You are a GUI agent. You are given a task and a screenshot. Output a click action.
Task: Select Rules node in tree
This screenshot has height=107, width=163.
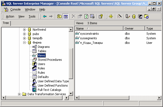tap(41, 73)
